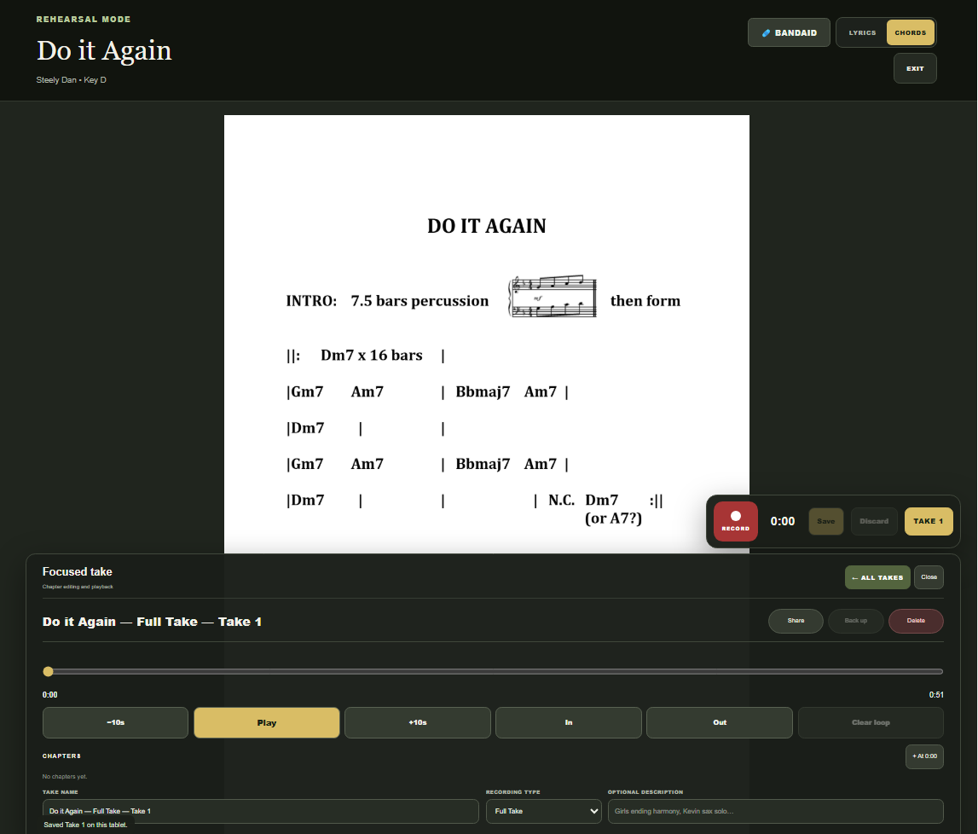Skip back 10 seconds
The width and height of the screenshot is (978, 834).
(x=115, y=722)
